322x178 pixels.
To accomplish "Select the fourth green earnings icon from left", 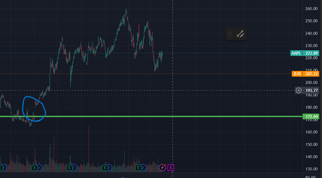I will [104, 167].
